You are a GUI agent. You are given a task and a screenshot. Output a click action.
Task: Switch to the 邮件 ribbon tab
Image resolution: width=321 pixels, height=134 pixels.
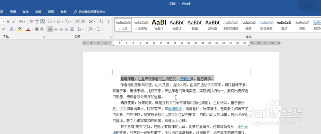tap(25, 12)
